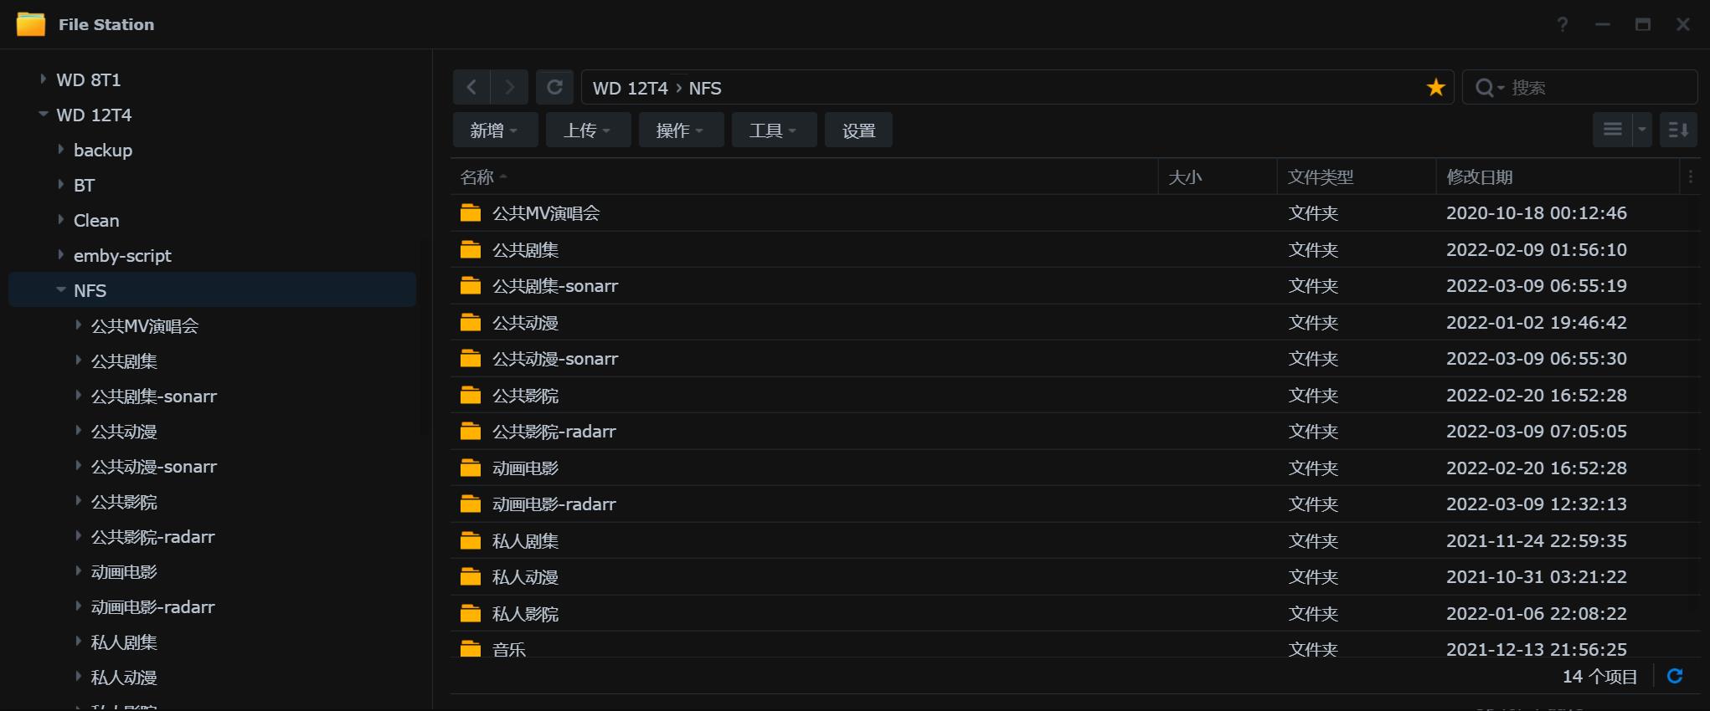
Task: Go back with the left arrow button
Action: 471,87
